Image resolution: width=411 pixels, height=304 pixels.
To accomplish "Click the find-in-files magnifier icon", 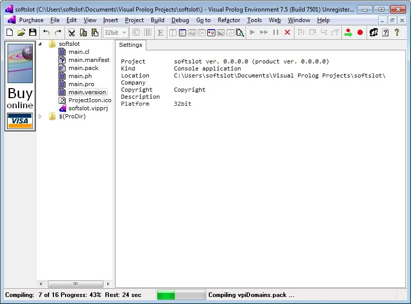I will pyautogui.click(x=240, y=33).
